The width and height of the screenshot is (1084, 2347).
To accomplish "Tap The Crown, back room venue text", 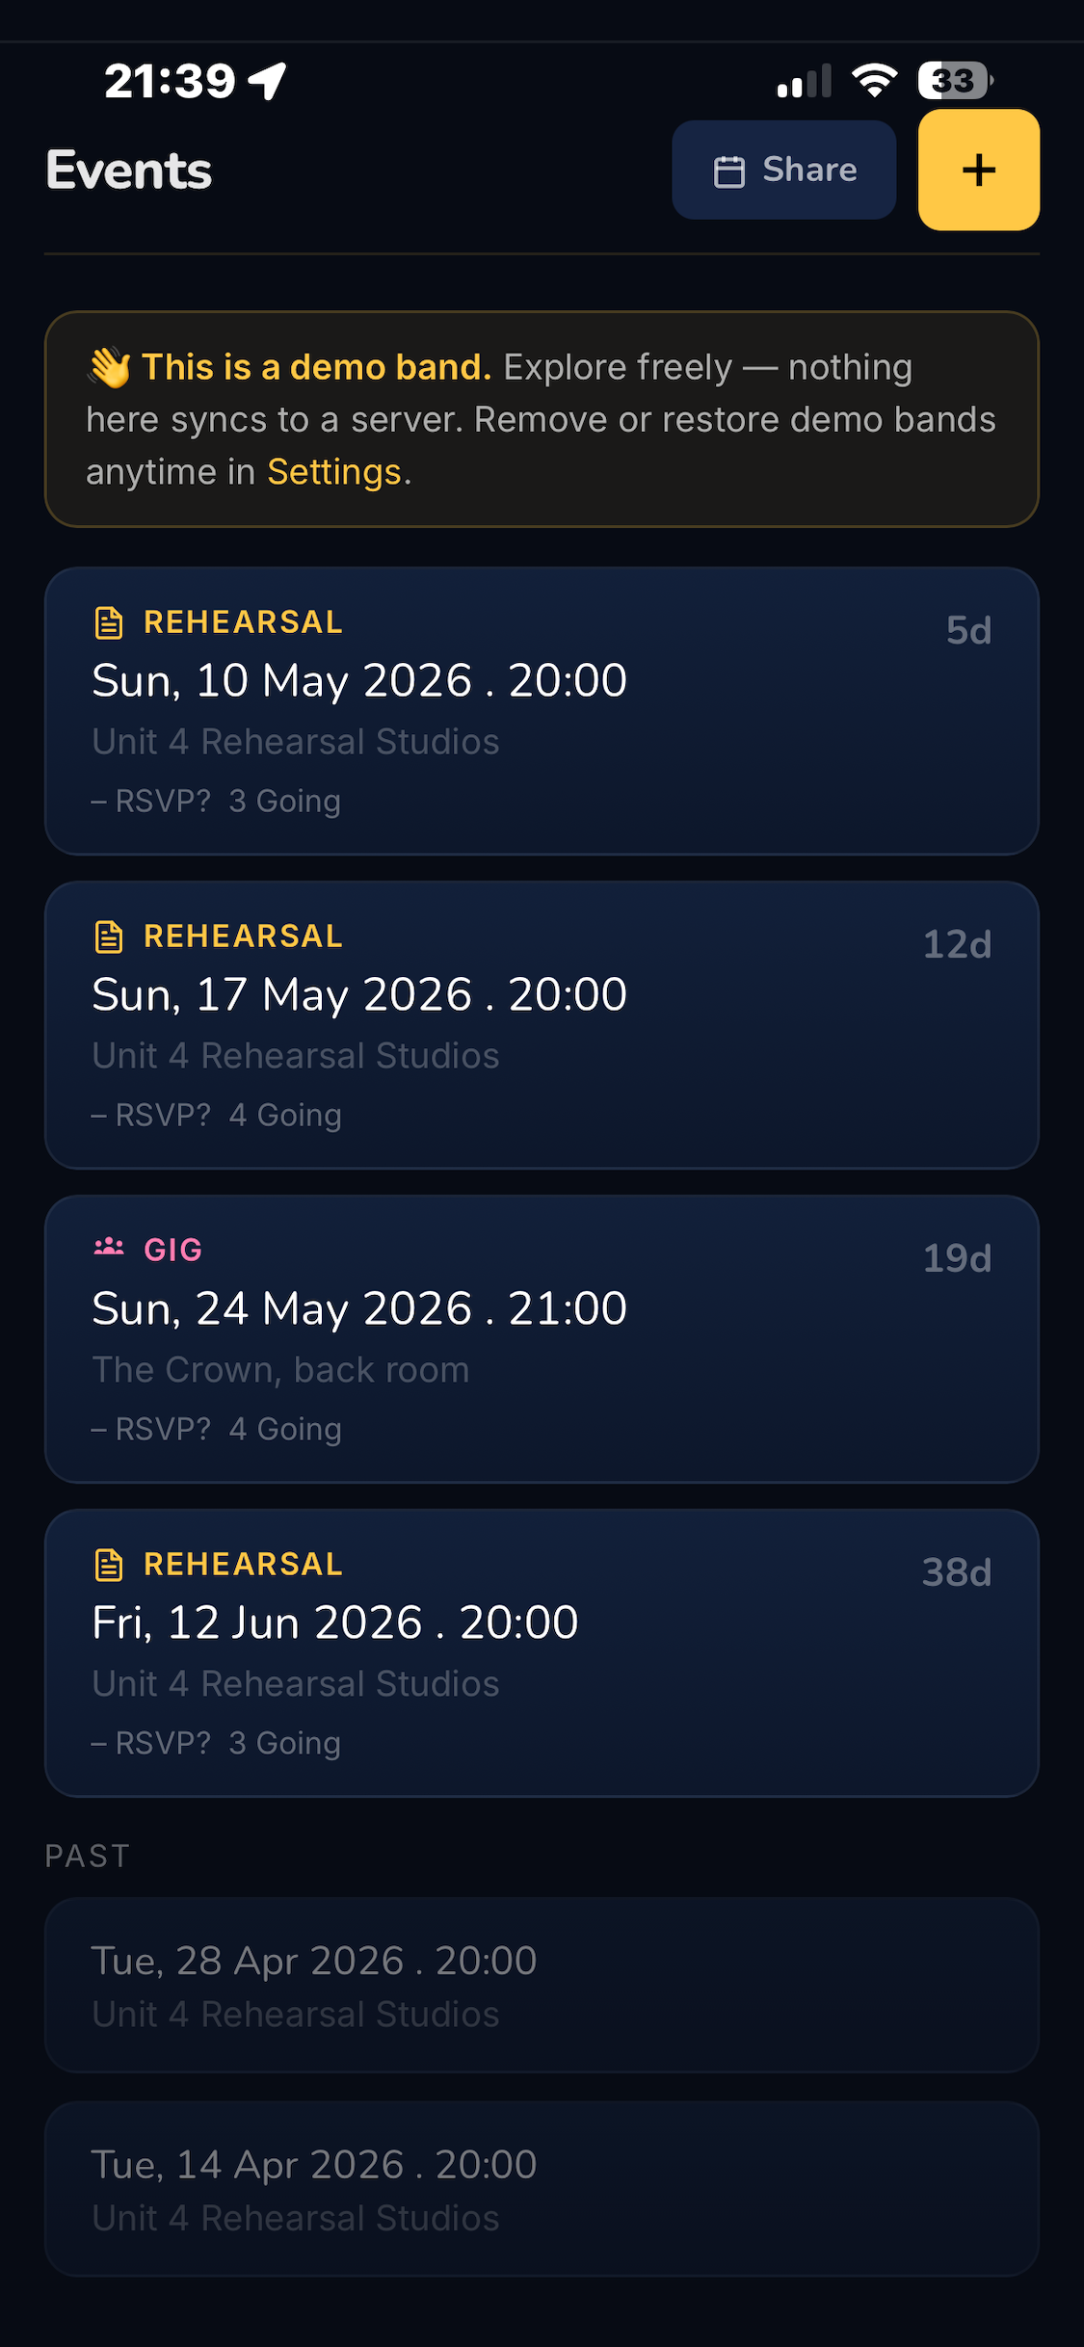I will pos(280,1370).
